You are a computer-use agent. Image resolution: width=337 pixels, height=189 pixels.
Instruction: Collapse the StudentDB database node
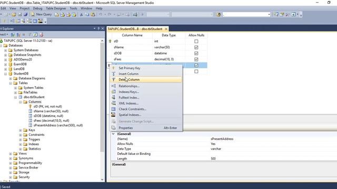pyautogui.click(x=6, y=74)
